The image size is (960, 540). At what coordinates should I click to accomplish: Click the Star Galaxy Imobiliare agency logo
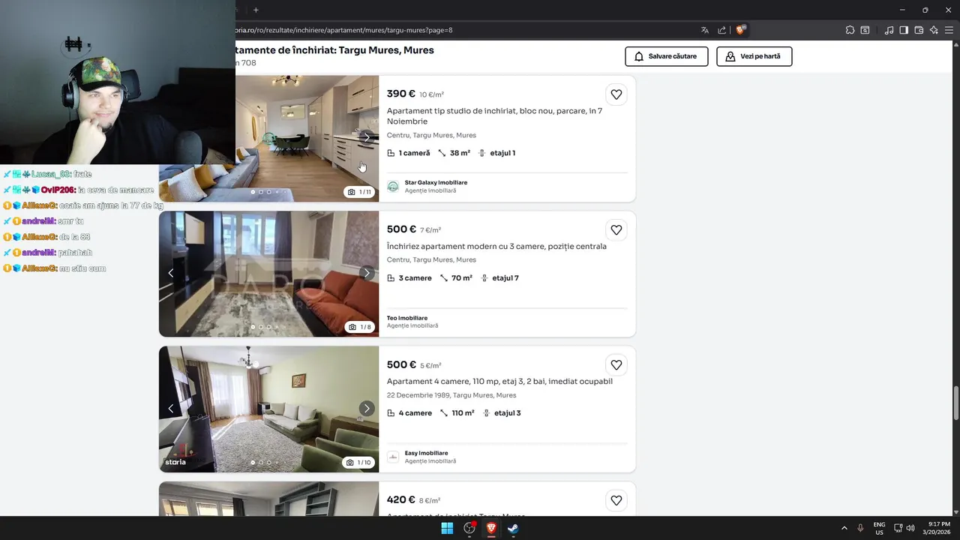(x=393, y=186)
